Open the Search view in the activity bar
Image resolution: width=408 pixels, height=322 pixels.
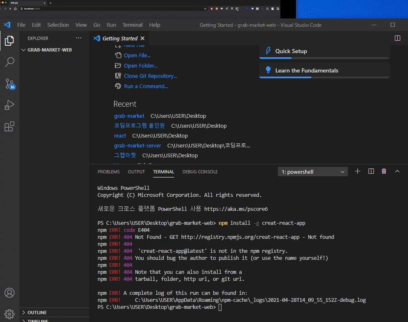[9, 62]
